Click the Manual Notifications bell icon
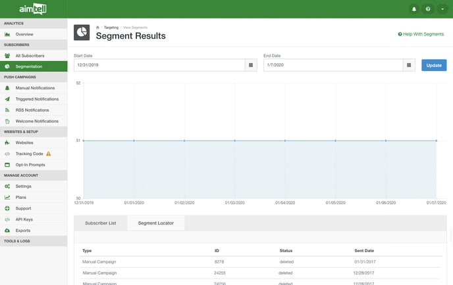 (7, 88)
